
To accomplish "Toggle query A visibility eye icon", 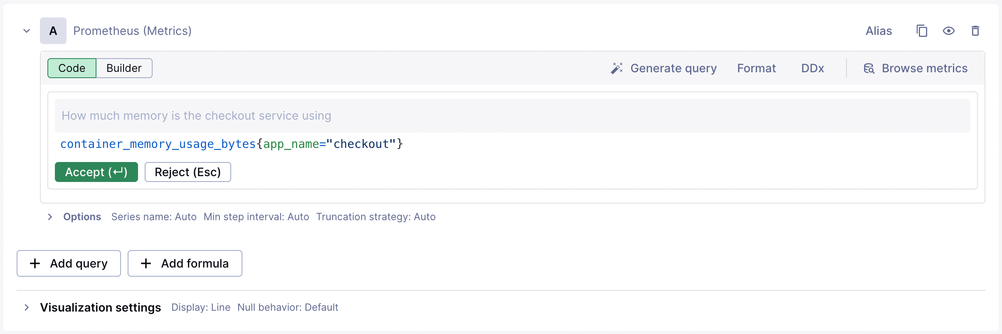I will pos(949,31).
